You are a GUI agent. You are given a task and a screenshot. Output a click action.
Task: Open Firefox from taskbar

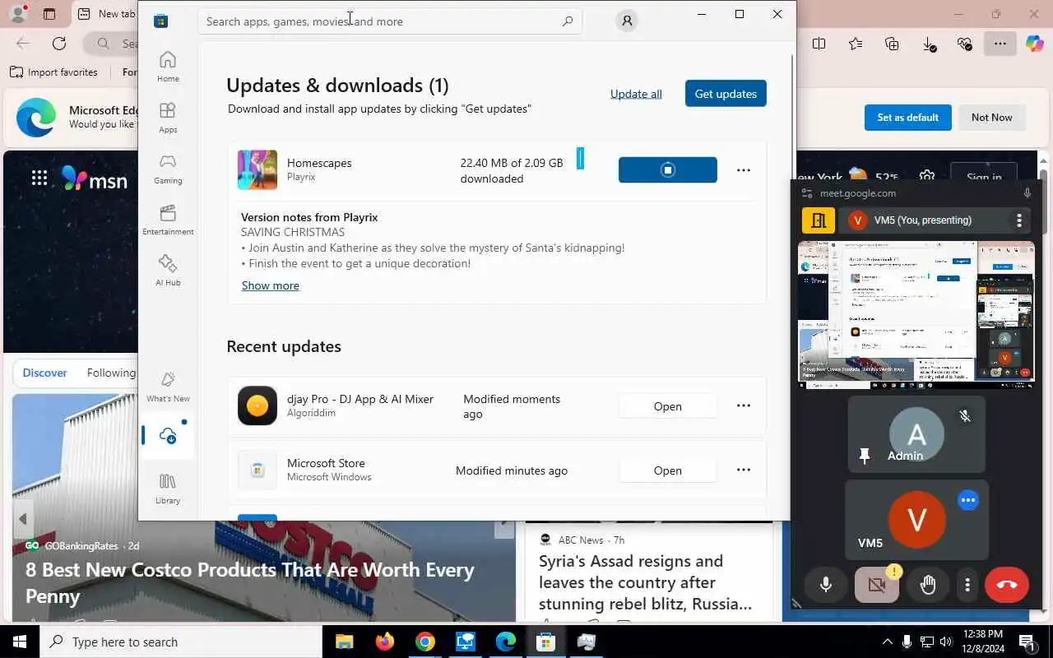(x=384, y=642)
